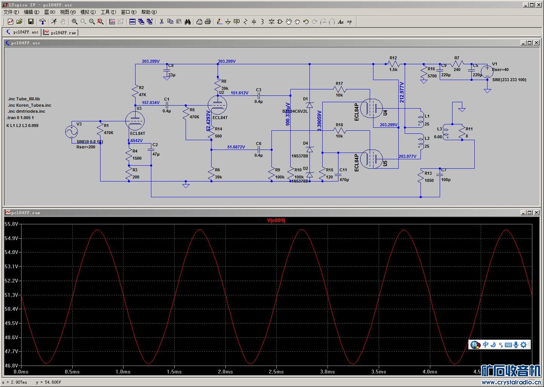Open the Component gate-symbol tool
The height and width of the screenshot is (387, 544).
pyautogui.click(x=280, y=22)
